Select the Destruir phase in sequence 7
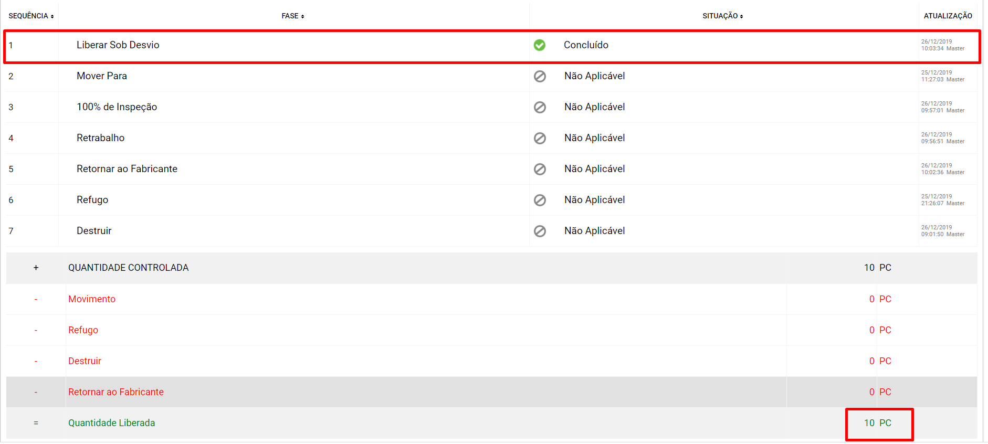 click(94, 231)
